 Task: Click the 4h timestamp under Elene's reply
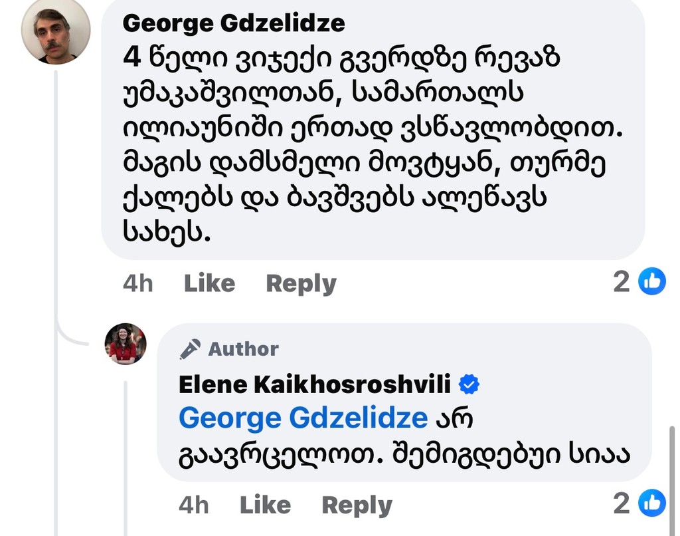193,505
